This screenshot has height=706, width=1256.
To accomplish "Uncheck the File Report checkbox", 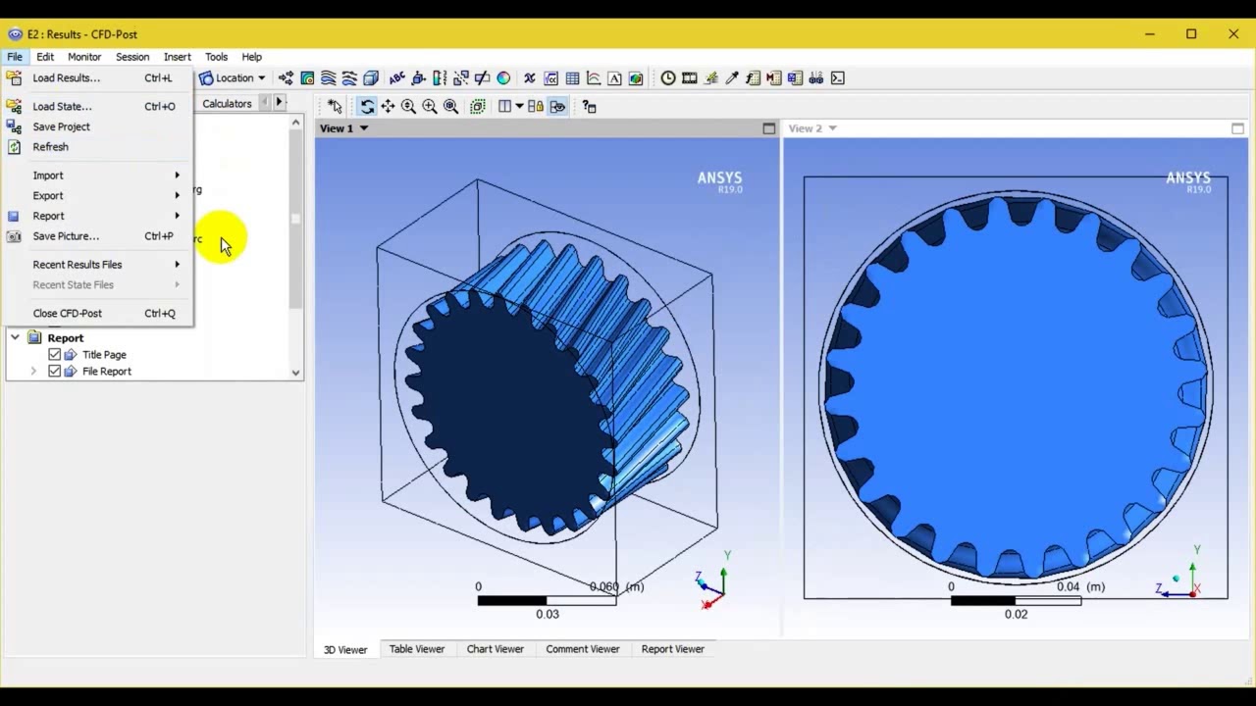I will [x=54, y=372].
